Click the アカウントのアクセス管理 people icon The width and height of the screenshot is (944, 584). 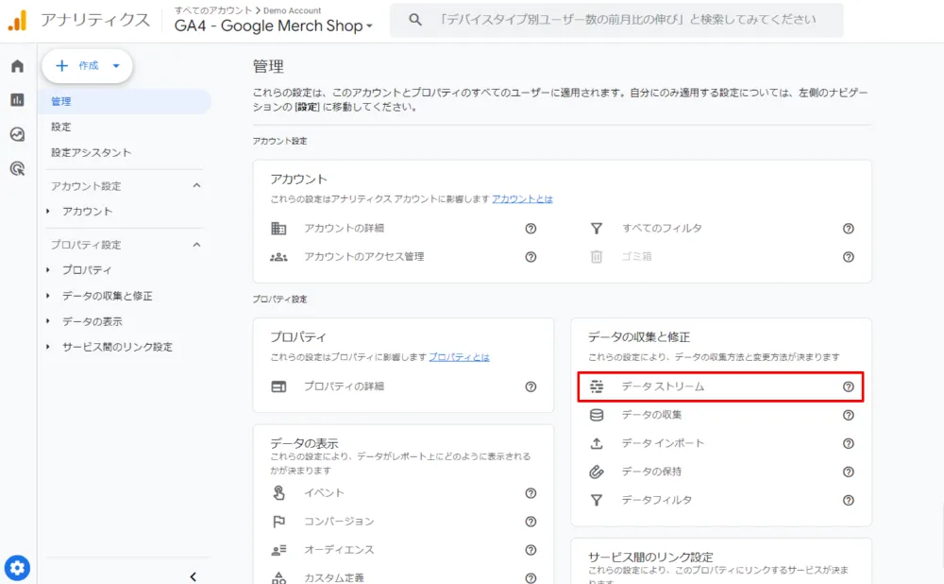[278, 257]
